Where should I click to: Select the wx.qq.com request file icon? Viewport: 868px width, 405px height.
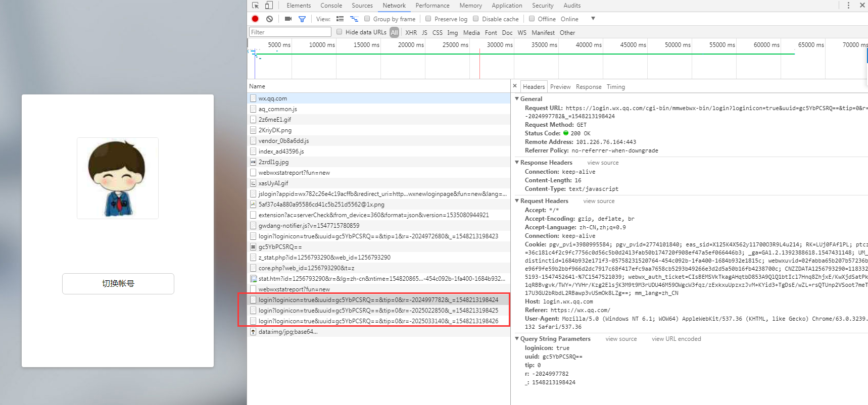pyautogui.click(x=253, y=98)
